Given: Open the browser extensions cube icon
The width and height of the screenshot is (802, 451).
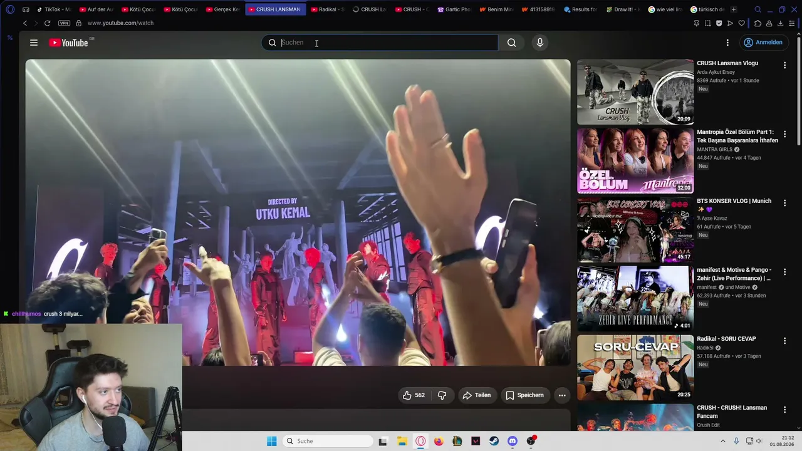Looking at the screenshot, I should coord(758,23).
